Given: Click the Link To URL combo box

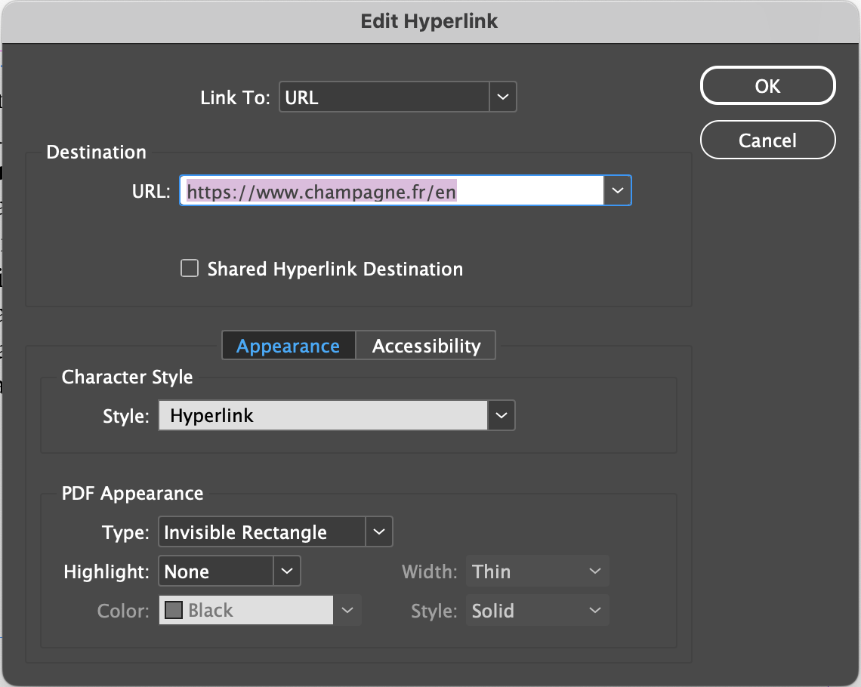Looking at the screenshot, I should tap(384, 97).
